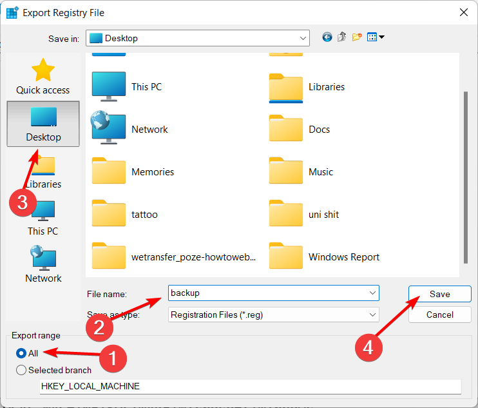Image resolution: width=478 pixels, height=408 pixels.
Task: Close the Export Registry File dialog
Action: pyautogui.click(x=464, y=12)
